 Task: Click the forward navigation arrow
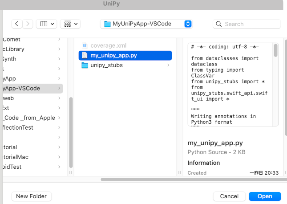[28, 24]
